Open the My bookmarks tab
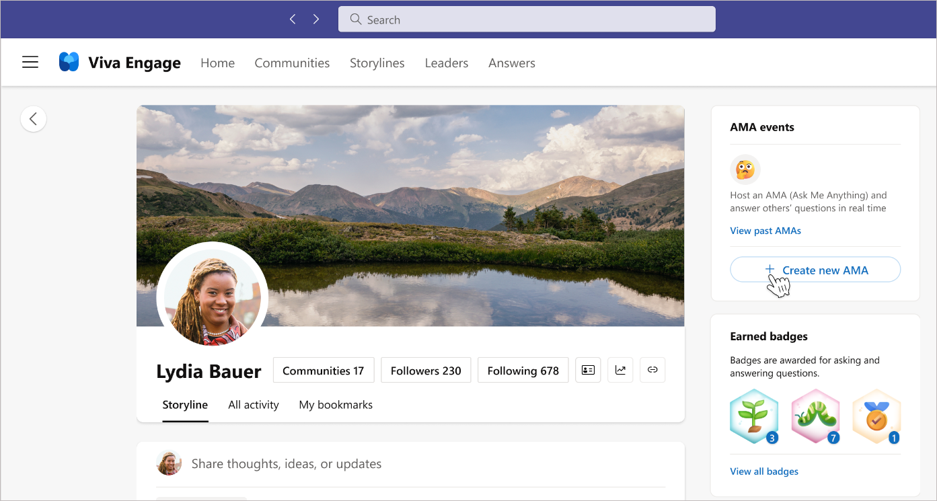The height and width of the screenshot is (501, 937). tap(336, 405)
